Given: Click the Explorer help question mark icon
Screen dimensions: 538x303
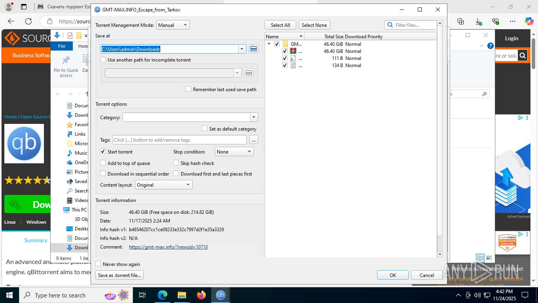Looking at the screenshot, I should [490, 46].
